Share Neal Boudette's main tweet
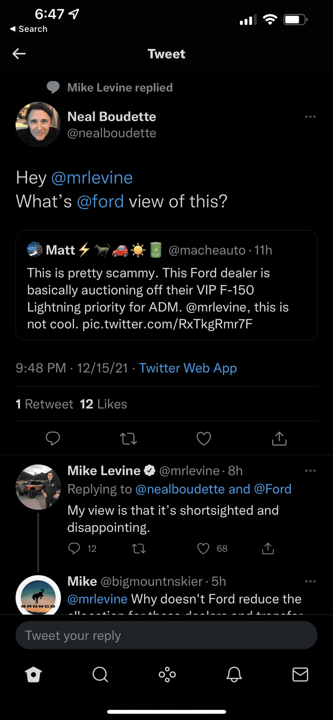333x720 pixels. click(x=279, y=438)
